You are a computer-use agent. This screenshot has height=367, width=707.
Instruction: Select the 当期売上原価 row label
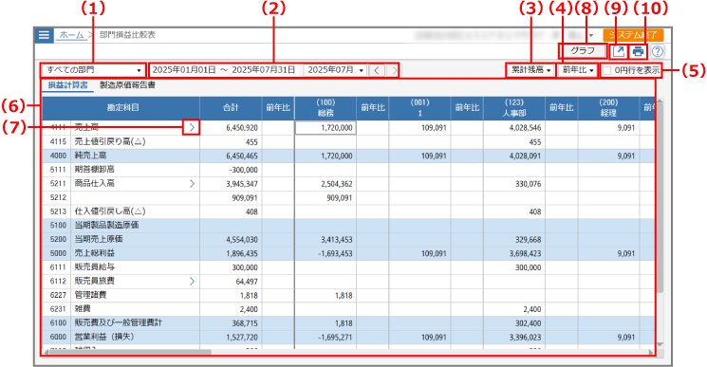tap(99, 239)
